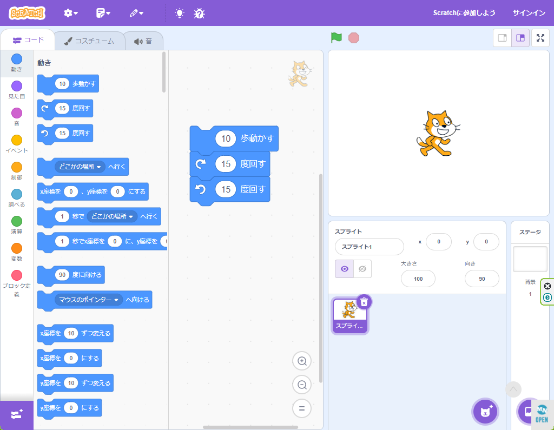Open the choose a sprite button
The image size is (554, 430).
(x=485, y=411)
